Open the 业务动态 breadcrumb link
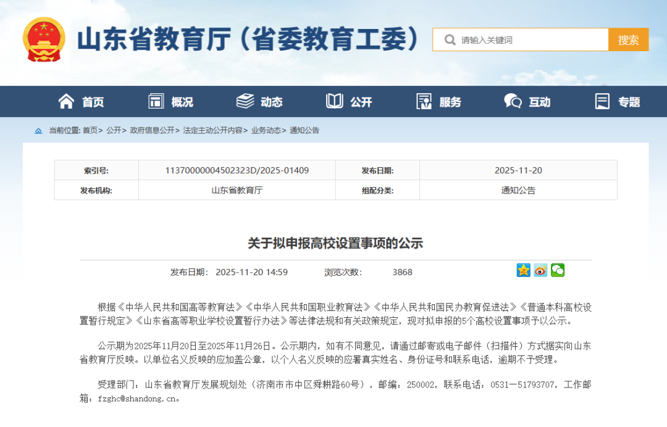This screenshot has height=427, width=667. click(x=266, y=131)
